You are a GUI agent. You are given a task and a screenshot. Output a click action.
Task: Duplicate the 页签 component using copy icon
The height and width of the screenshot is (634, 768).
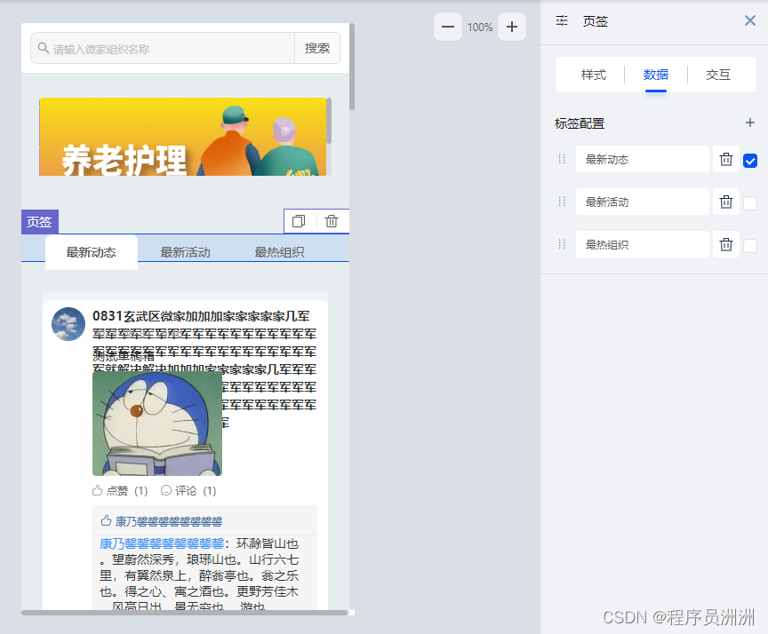[298, 221]
